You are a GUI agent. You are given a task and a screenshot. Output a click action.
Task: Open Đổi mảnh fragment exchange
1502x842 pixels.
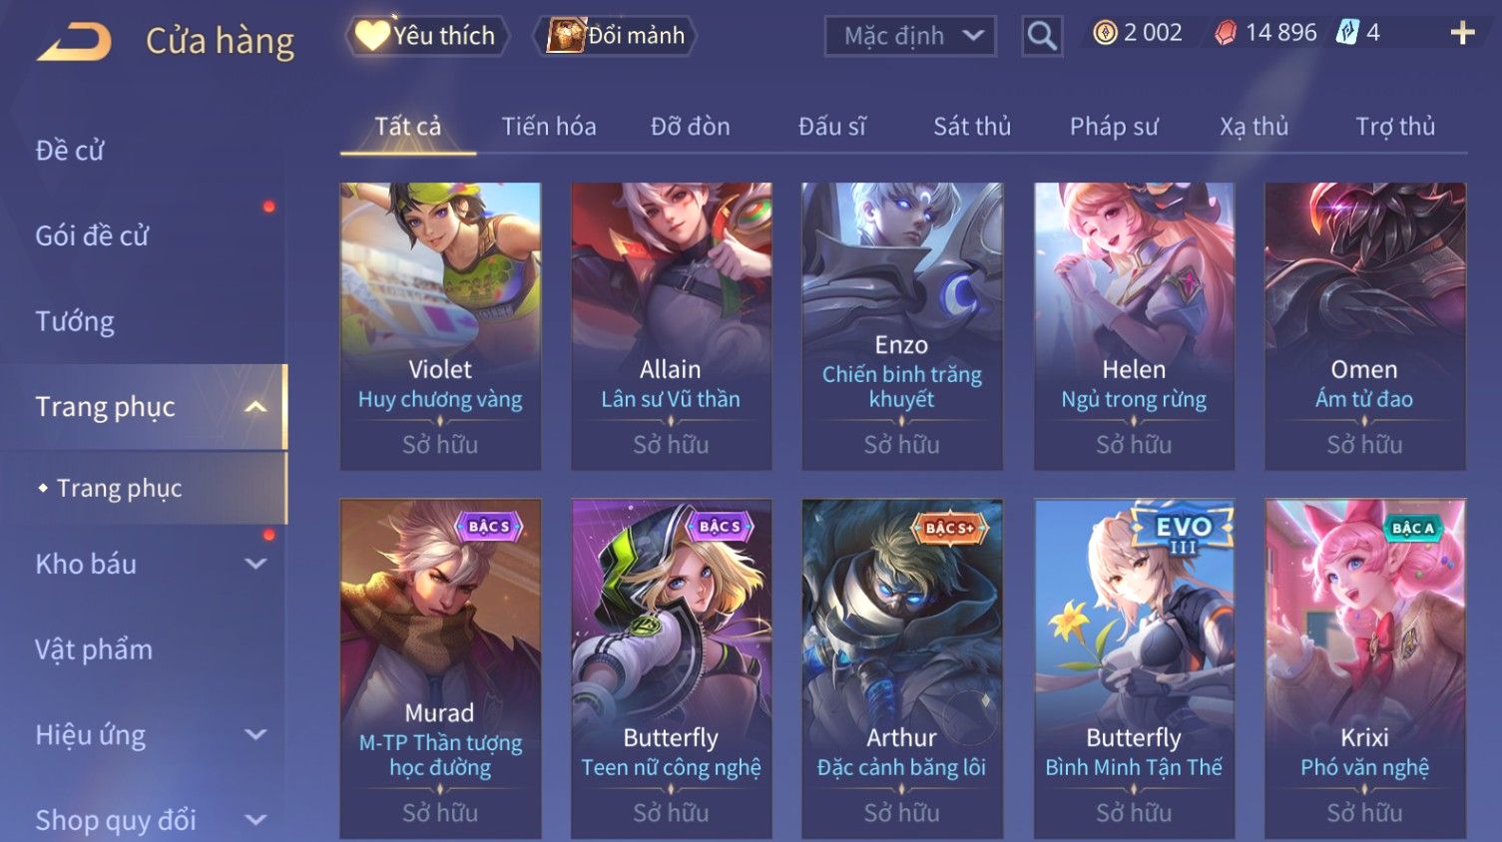coord(616,36)
